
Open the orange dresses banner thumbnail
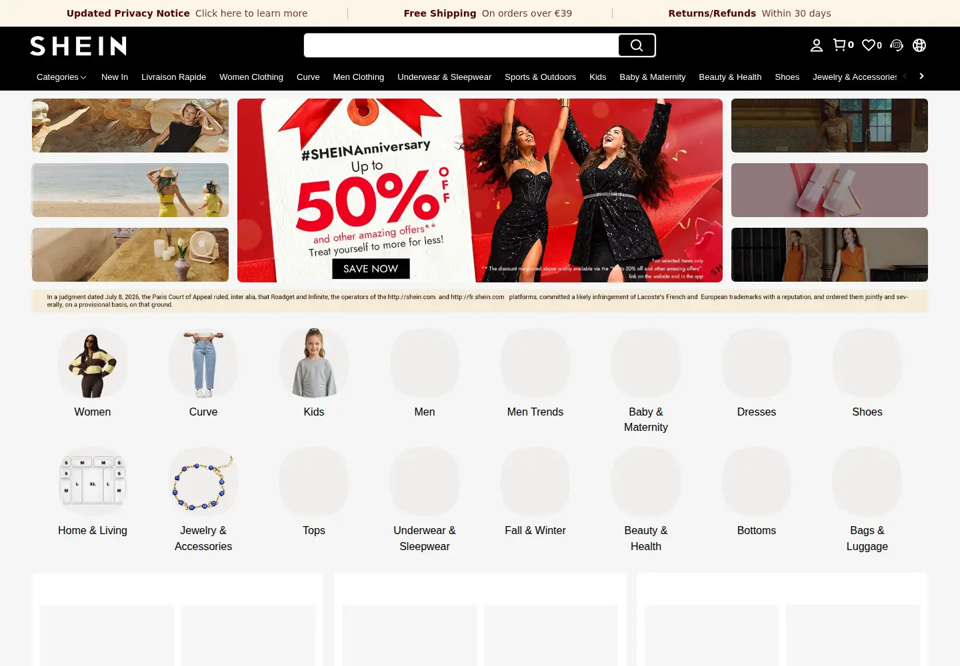click(829, 254)
